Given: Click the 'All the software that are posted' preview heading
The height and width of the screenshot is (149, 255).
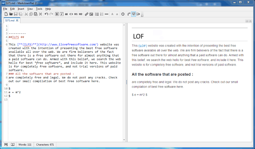Looking at the screenshot, I should pyautogui.click(x=162, y=74).
